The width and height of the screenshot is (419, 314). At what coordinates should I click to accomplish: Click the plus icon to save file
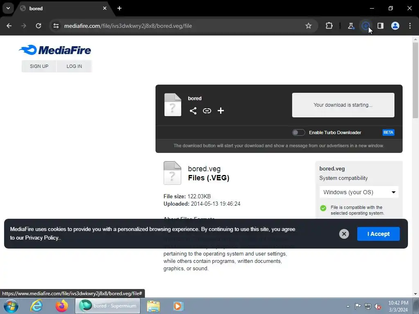click(x=221, y=111)
